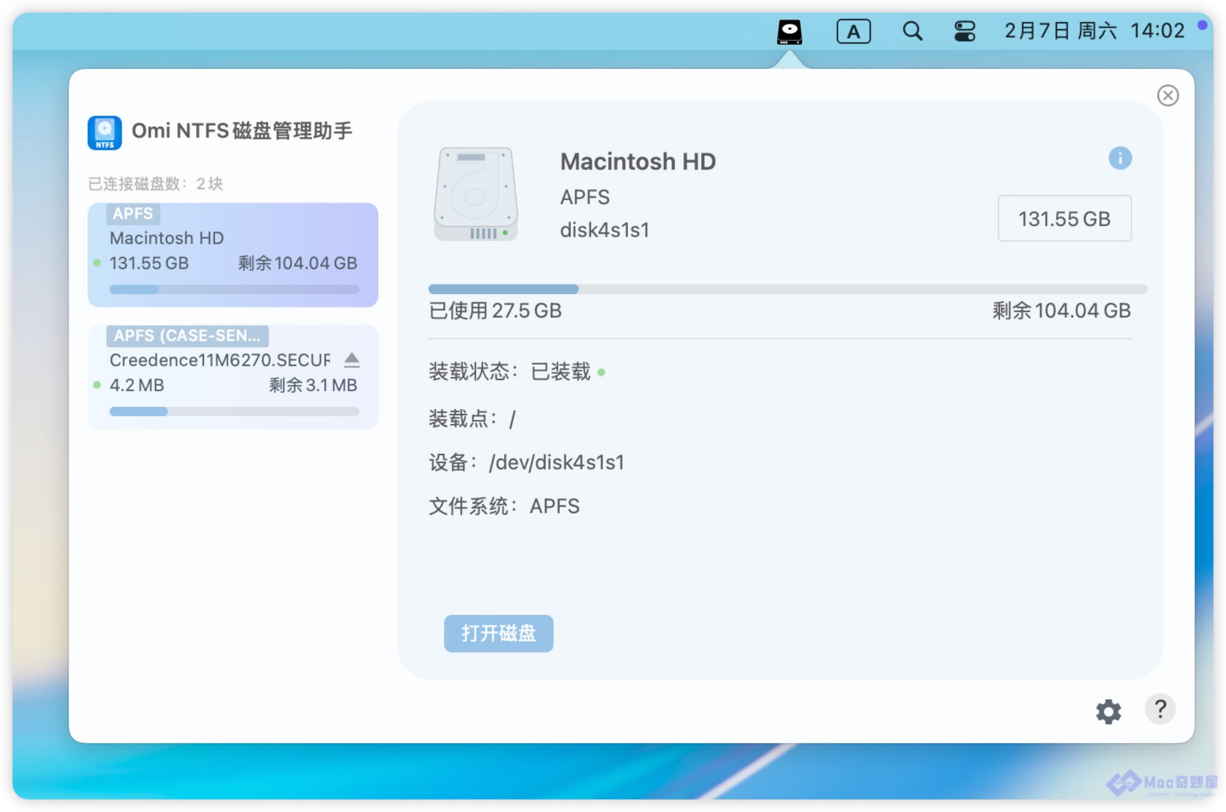
Task: Click the /dev/disk4s1s1 device path text
Action: point(556,462)
